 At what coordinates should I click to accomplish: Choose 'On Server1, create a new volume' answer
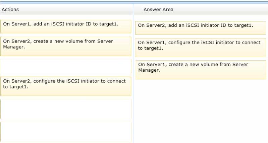pyautogui.click(x=201, y=70)
